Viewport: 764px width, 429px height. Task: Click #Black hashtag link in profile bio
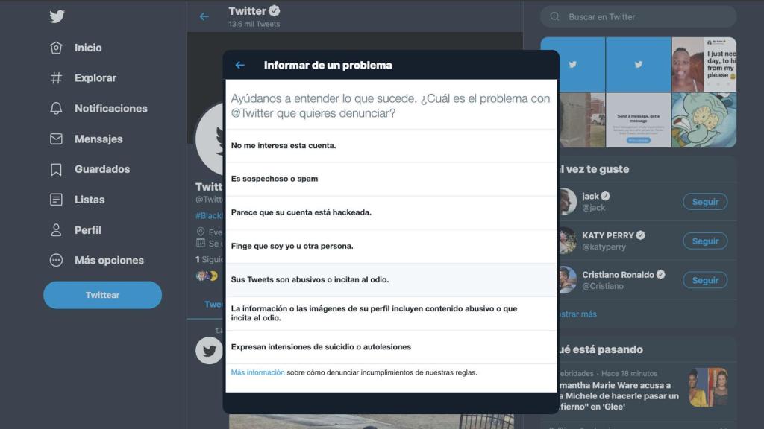209,215
